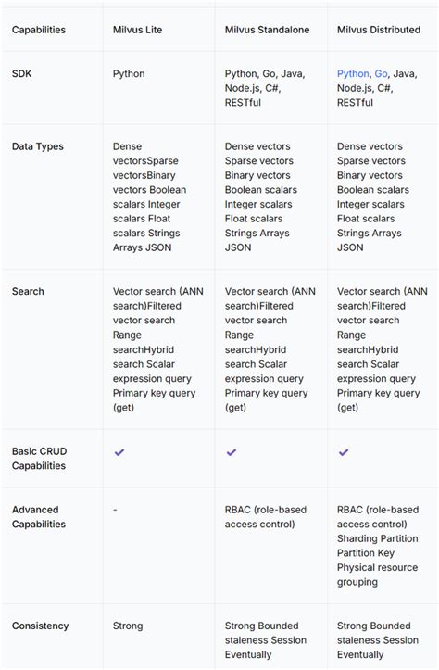This screenshot has height=670, width=439.
Task: Click the dash in Milvus Lite advanced capabilities
Action: 115,510
